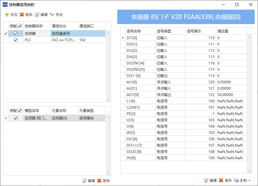Click the 复制 button label
The height and width of the screenshot is (186, 258).
click(243, 180)
